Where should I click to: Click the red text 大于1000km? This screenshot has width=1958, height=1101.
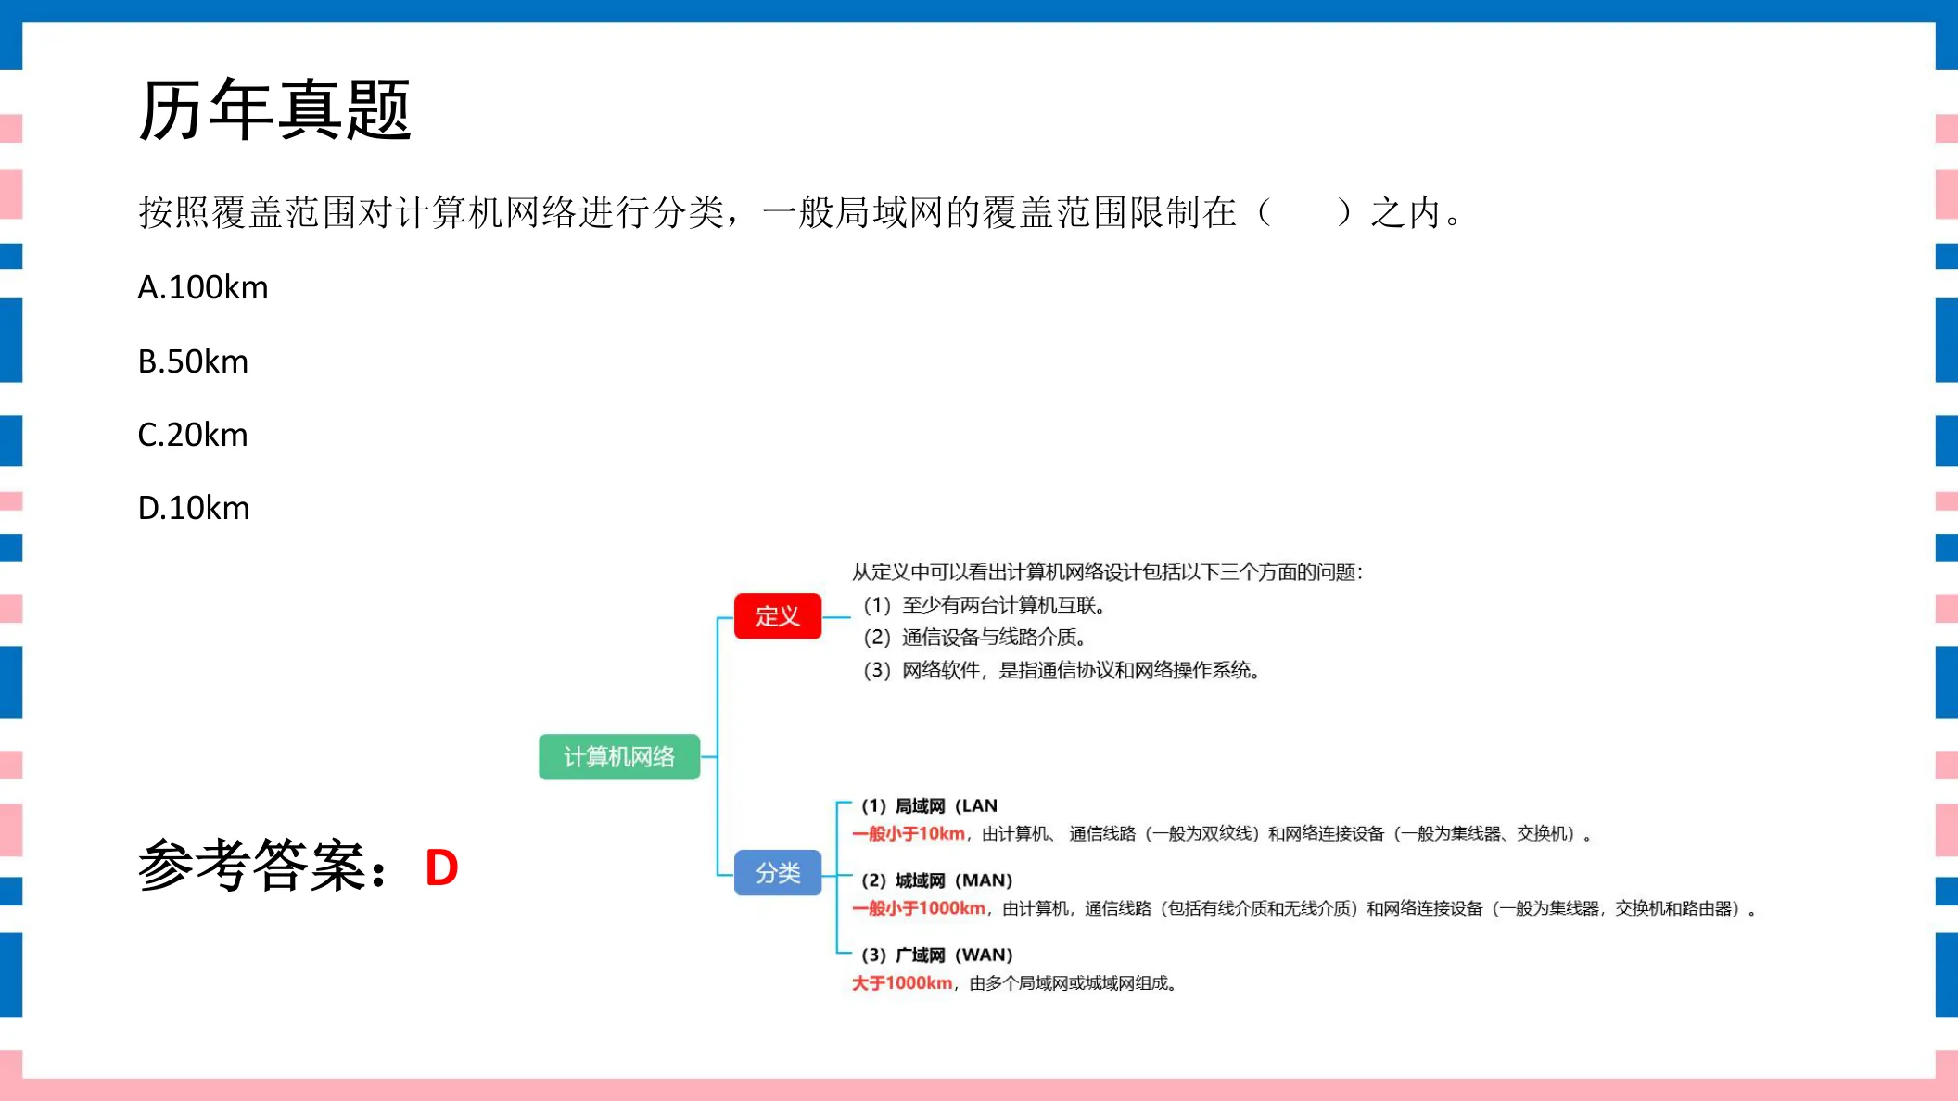coord(902,983)
